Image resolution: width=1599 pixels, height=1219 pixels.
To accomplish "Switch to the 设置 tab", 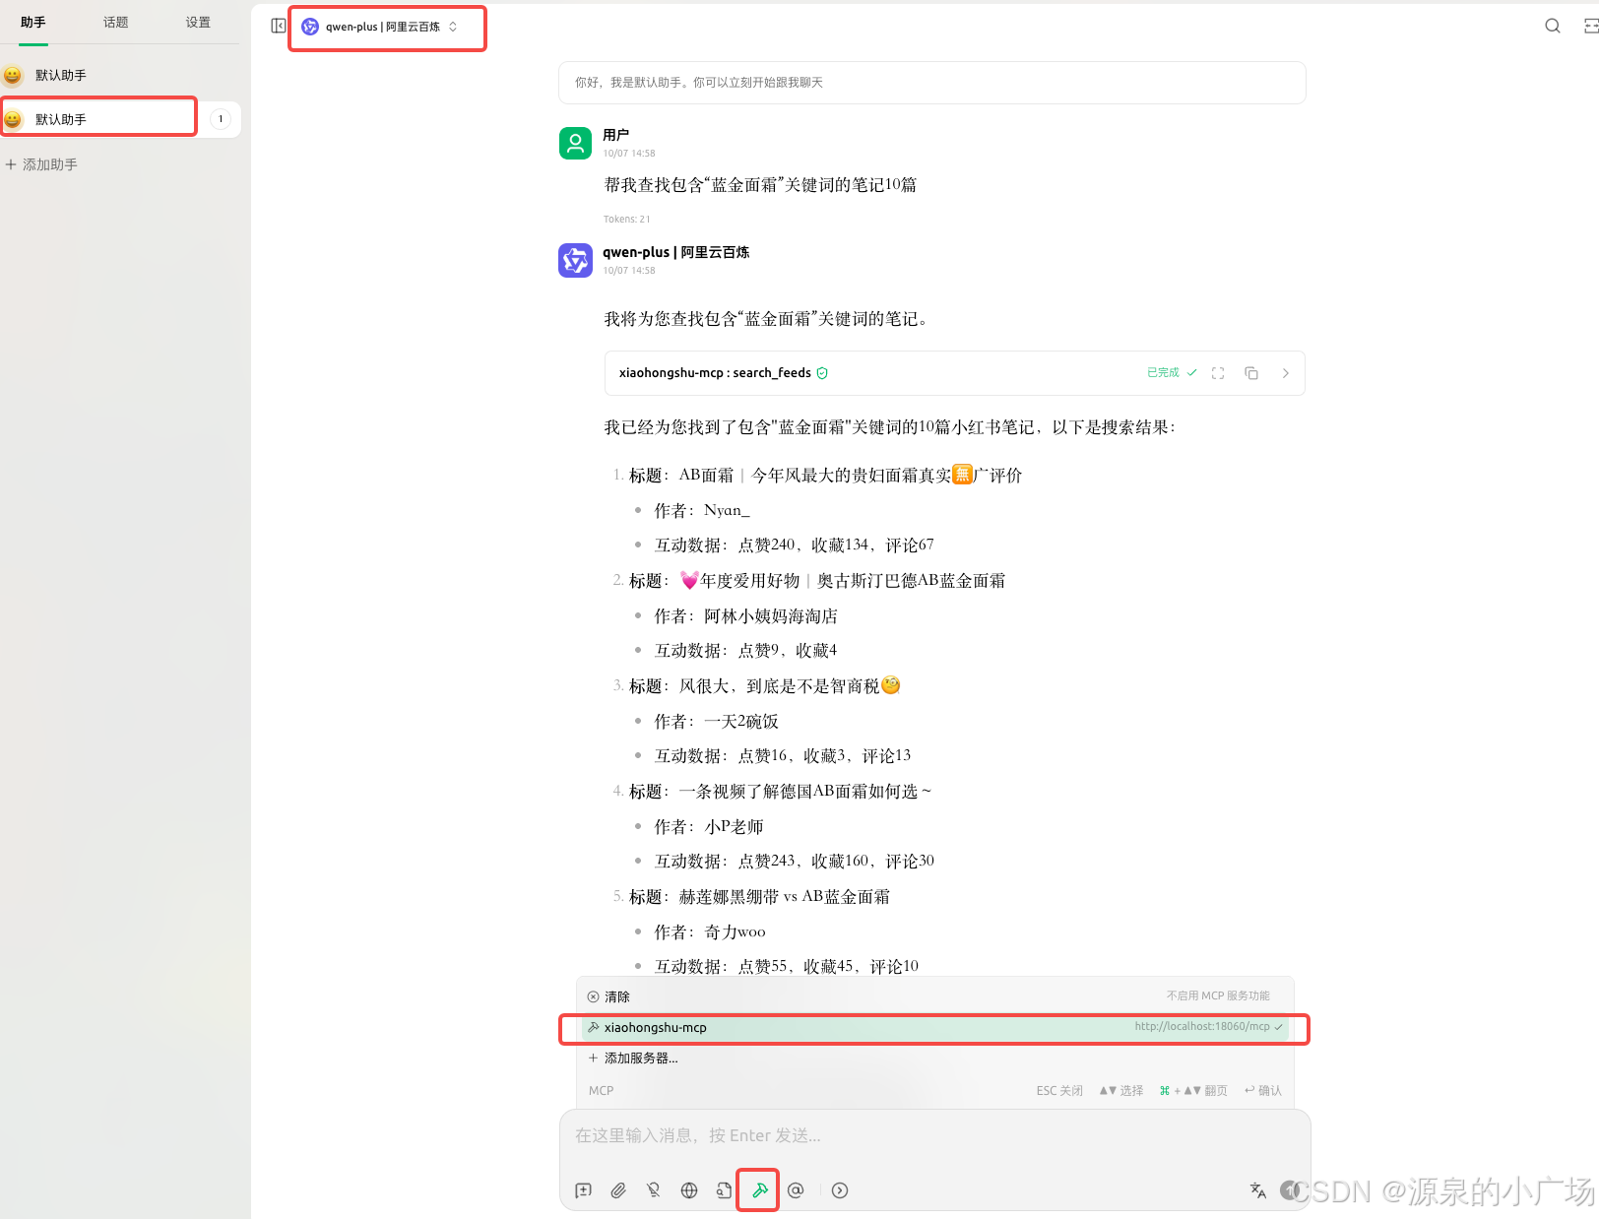I will (x=198, y=22).
